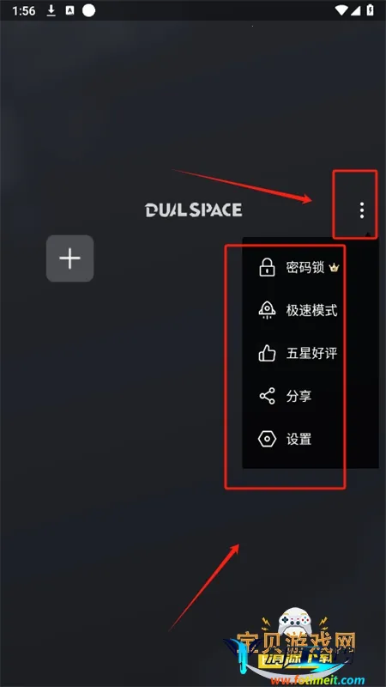Choose 分享 in the popup menu

pyautogui.click(x=299, y=396)
